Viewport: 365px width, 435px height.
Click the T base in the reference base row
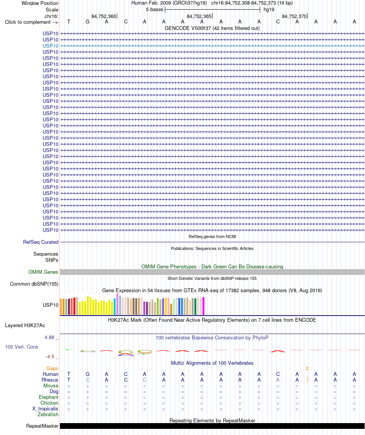tap(68, 22)
